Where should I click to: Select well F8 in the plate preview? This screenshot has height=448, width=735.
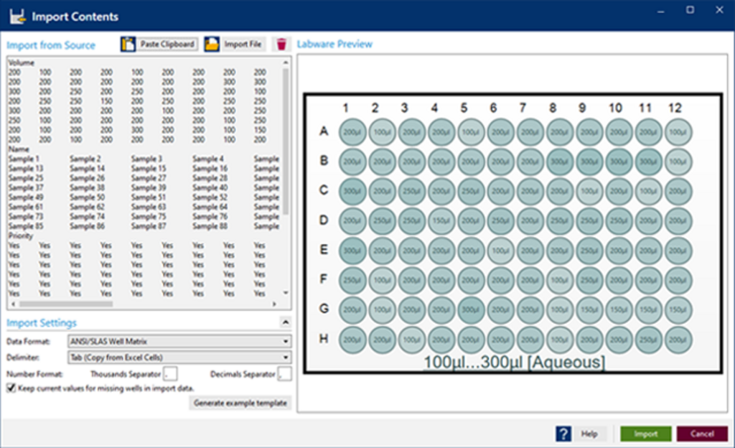click(560, 280)
